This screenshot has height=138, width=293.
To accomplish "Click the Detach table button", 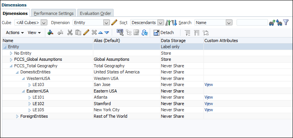I will [x=164, y=32].
